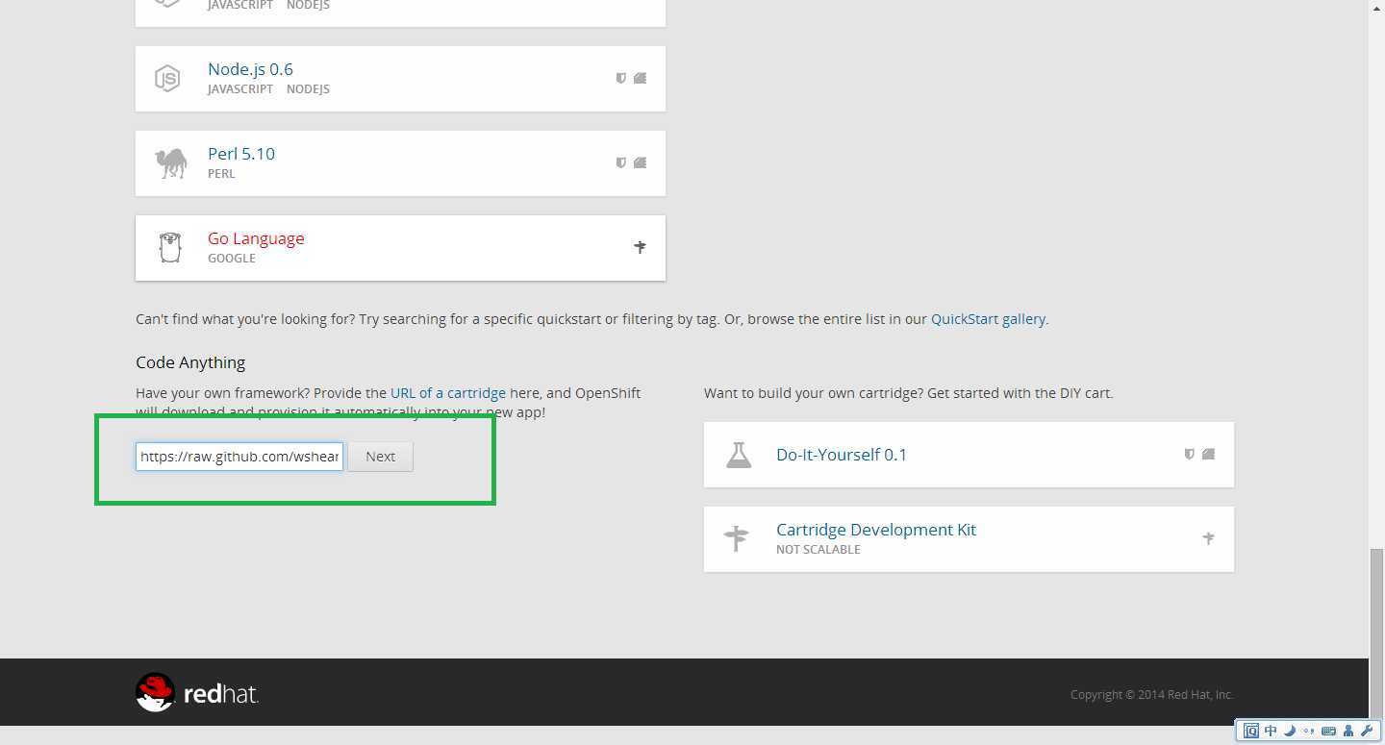Click the signpost icon left of Cartridge Development Kit
Viewport: 1385px width, 745px height.
(x=736, y=539)
